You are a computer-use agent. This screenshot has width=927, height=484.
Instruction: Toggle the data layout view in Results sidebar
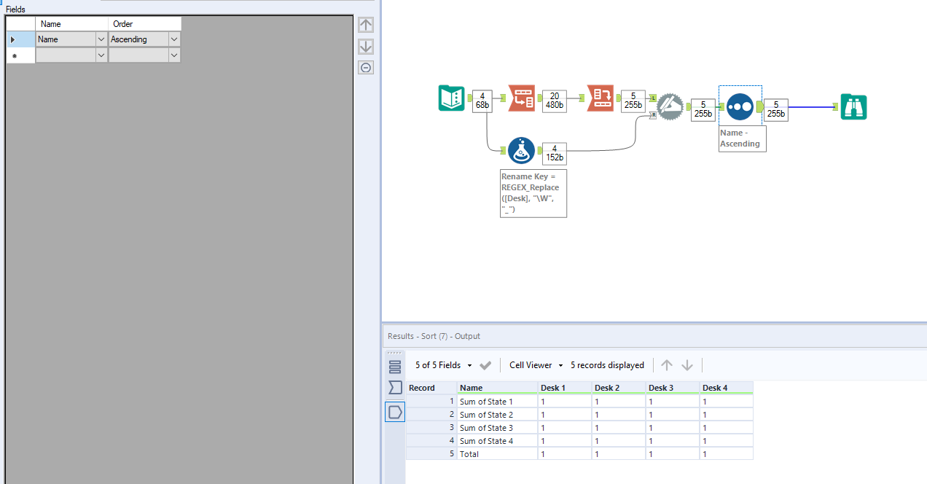[x=394, y=366]
